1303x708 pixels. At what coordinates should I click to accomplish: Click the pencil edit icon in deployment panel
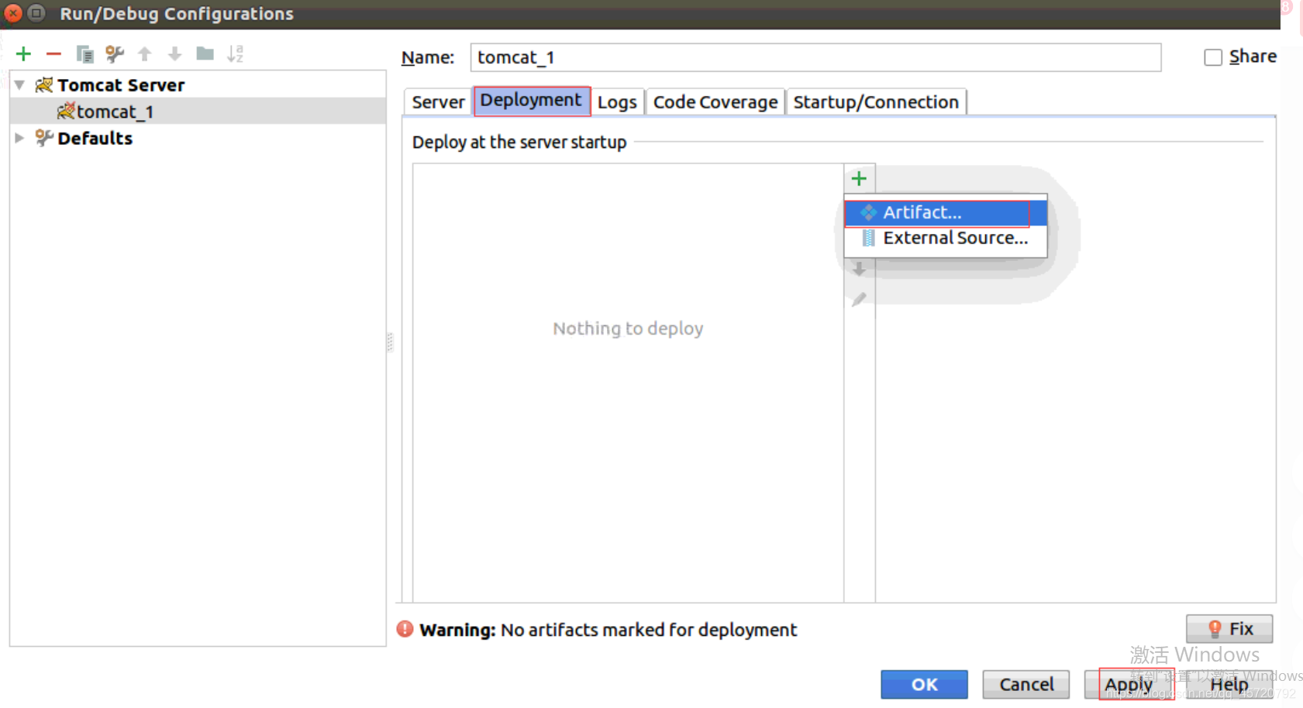[859, 299]
